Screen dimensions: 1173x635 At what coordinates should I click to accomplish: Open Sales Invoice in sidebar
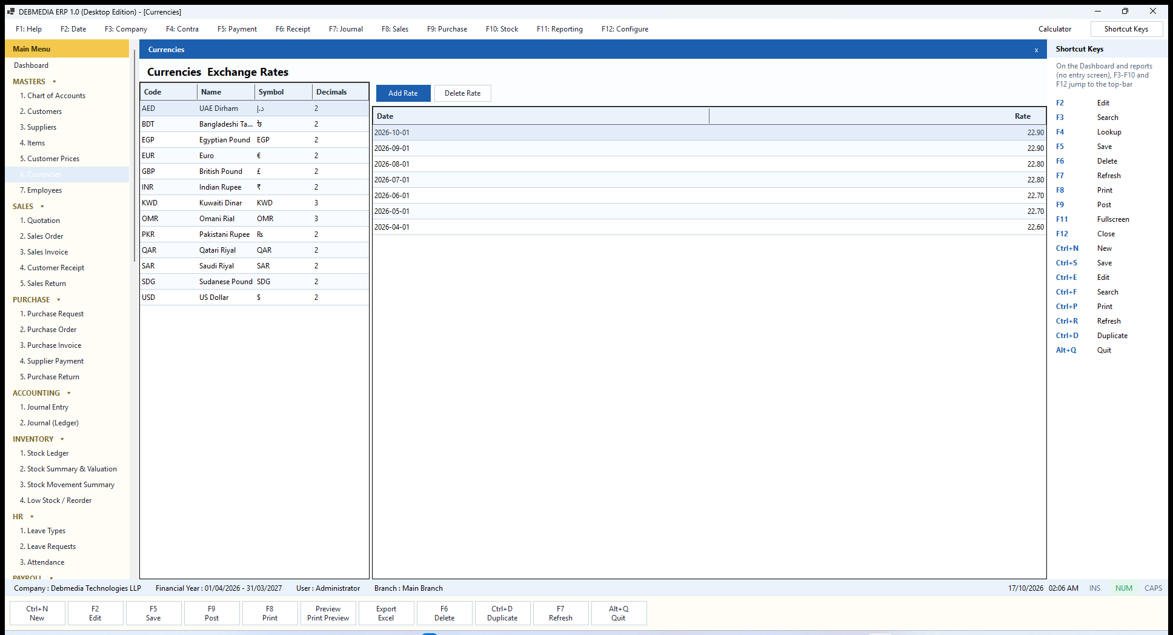[x=44, y=252]
